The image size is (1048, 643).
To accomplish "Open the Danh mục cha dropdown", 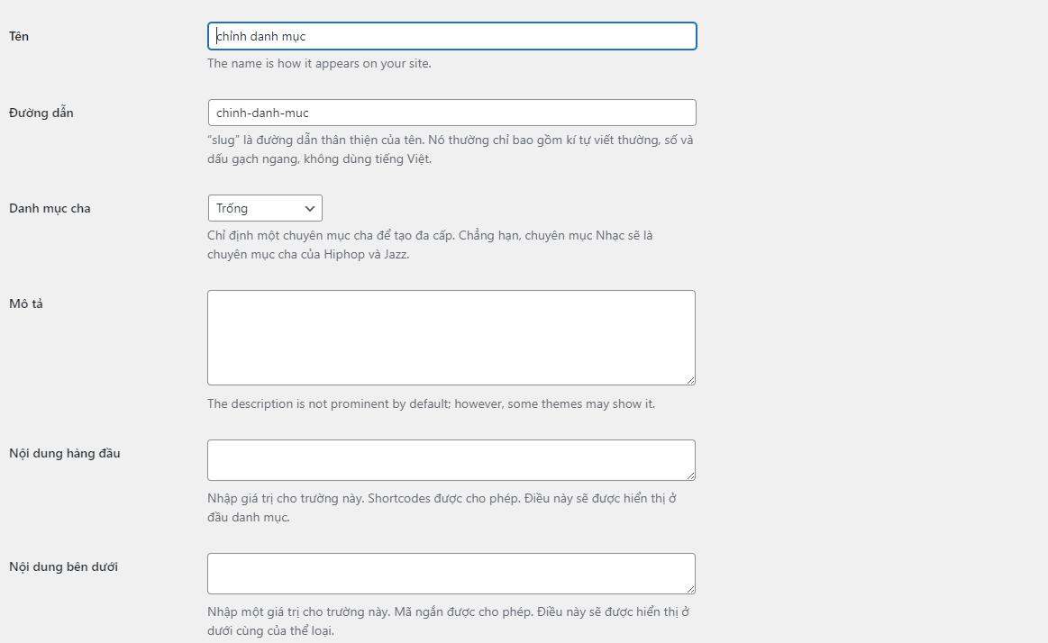I will pyautogui.click(x=265, y=208).
